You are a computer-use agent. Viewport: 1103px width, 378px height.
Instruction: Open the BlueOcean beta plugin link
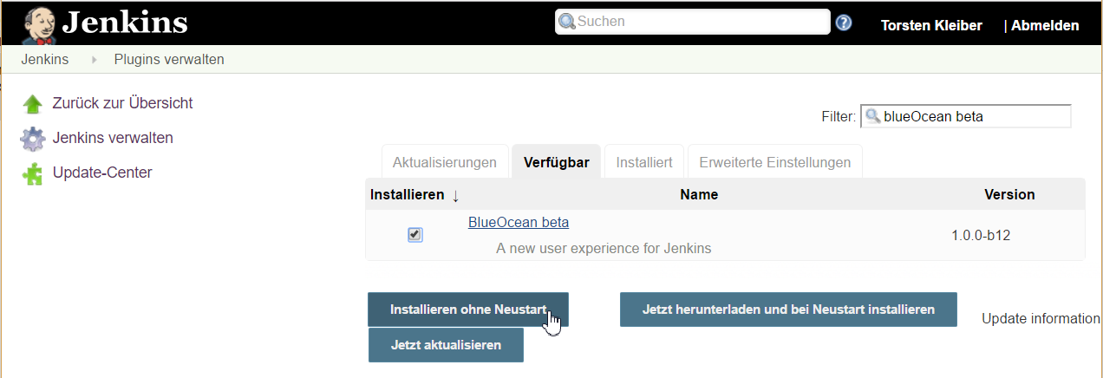[x=519, y=222]
